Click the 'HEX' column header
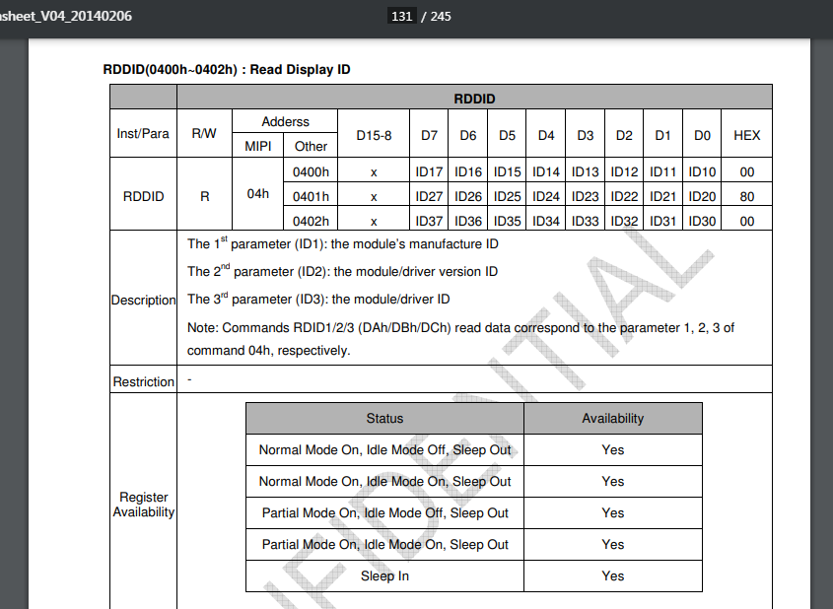 (x=747, y=135)
